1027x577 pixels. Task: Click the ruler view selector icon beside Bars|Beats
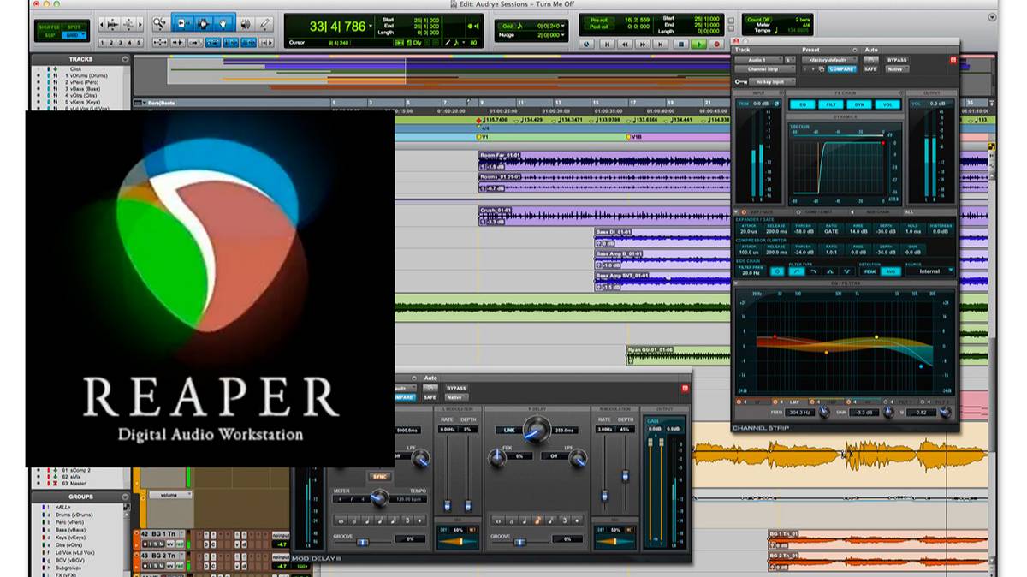[x=137, y=103]
